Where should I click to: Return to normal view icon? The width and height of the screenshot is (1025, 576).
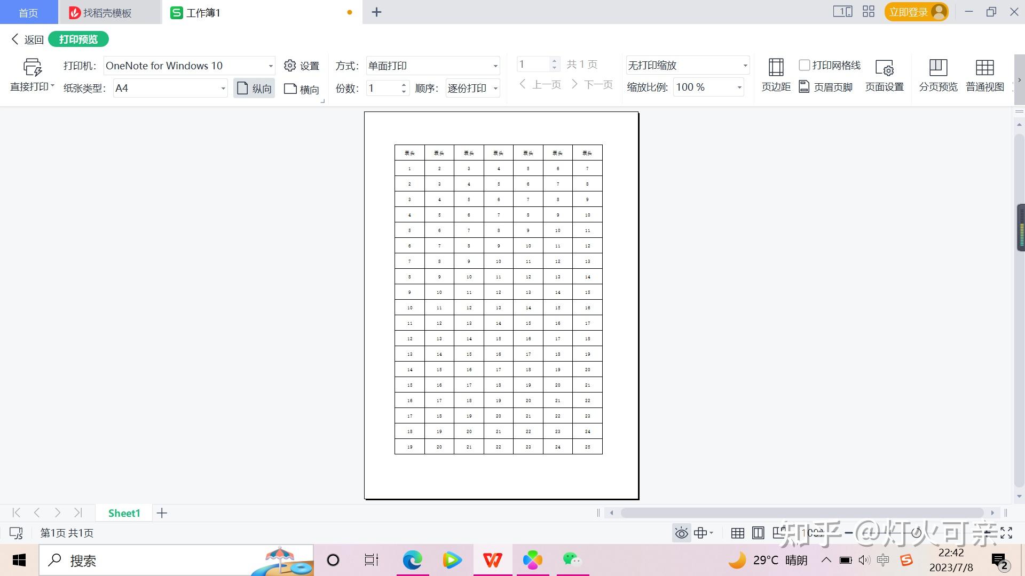point(984,68)
